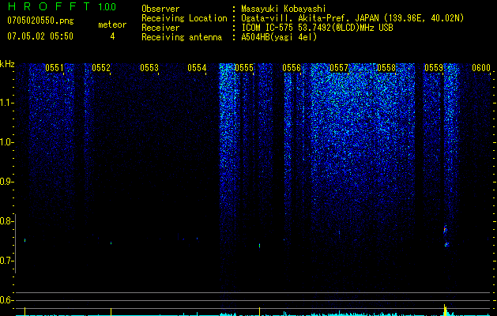The image size is (497, 316).
Task: Click the 0552 time marker
Action: coord(101,68)
